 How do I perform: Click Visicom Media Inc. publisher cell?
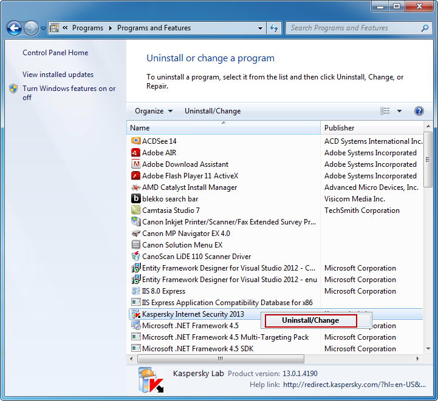click(x=355, y=199)
